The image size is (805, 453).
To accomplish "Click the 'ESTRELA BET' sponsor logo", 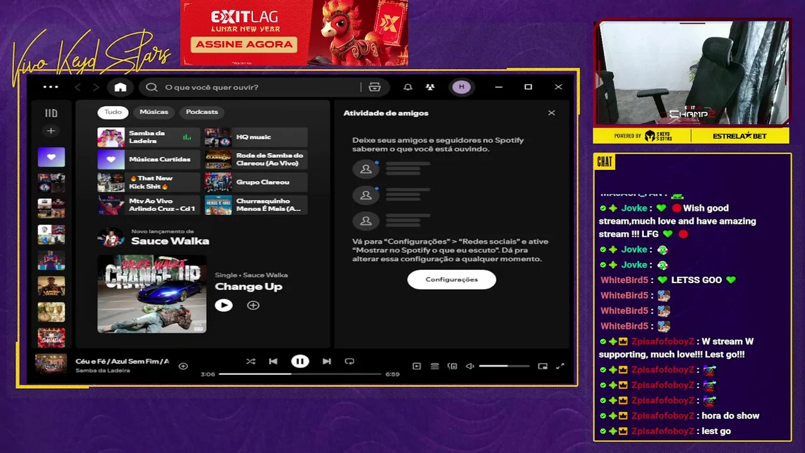I will [740, 136].
